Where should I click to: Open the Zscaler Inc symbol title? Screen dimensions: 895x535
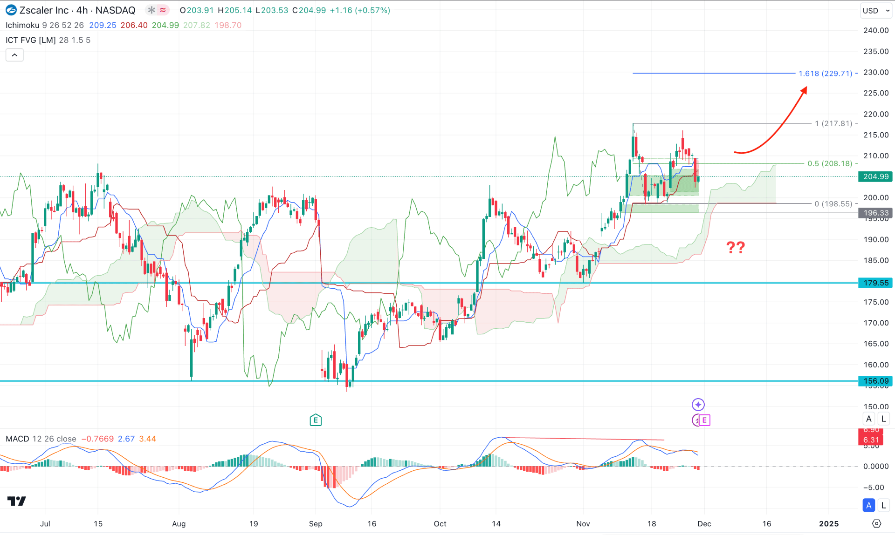(77, 10)
